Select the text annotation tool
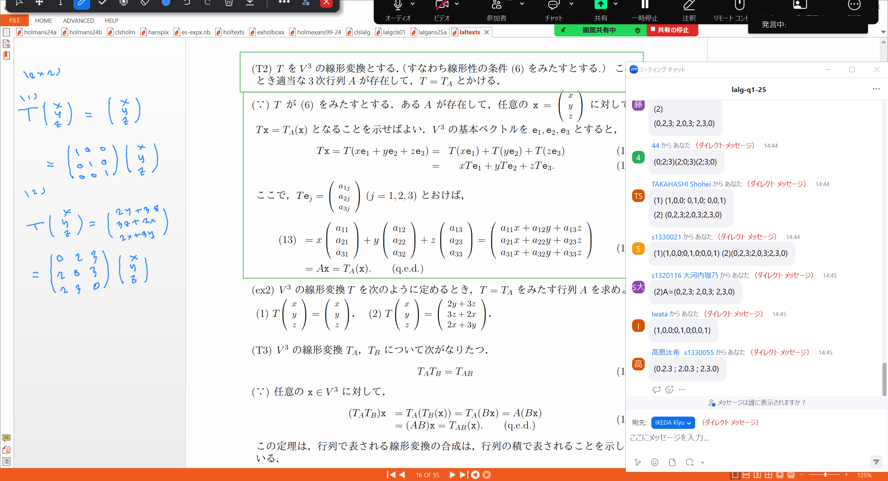 (60, 3)
